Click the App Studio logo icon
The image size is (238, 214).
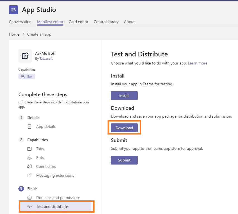[x=13, y=10]
